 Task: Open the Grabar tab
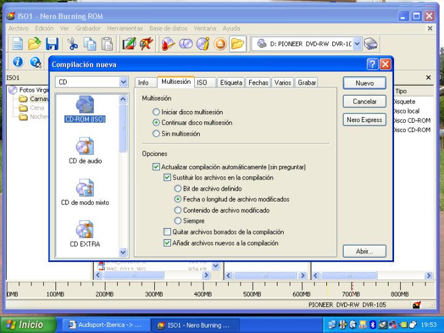(x=306, y=83)
